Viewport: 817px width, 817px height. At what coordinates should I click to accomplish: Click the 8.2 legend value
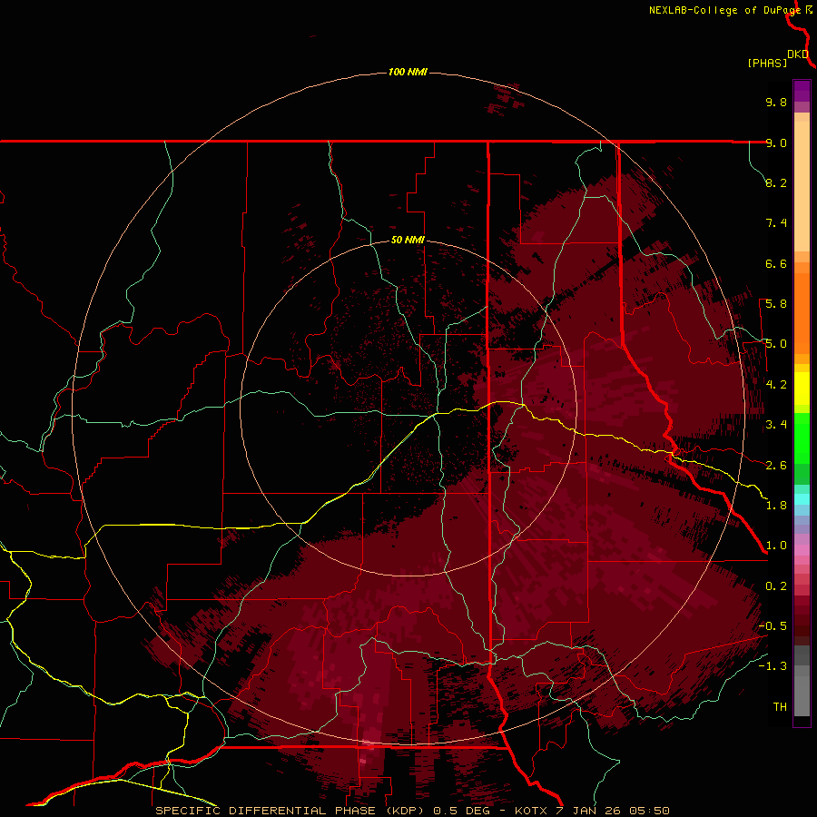click(x=776, y=182)
